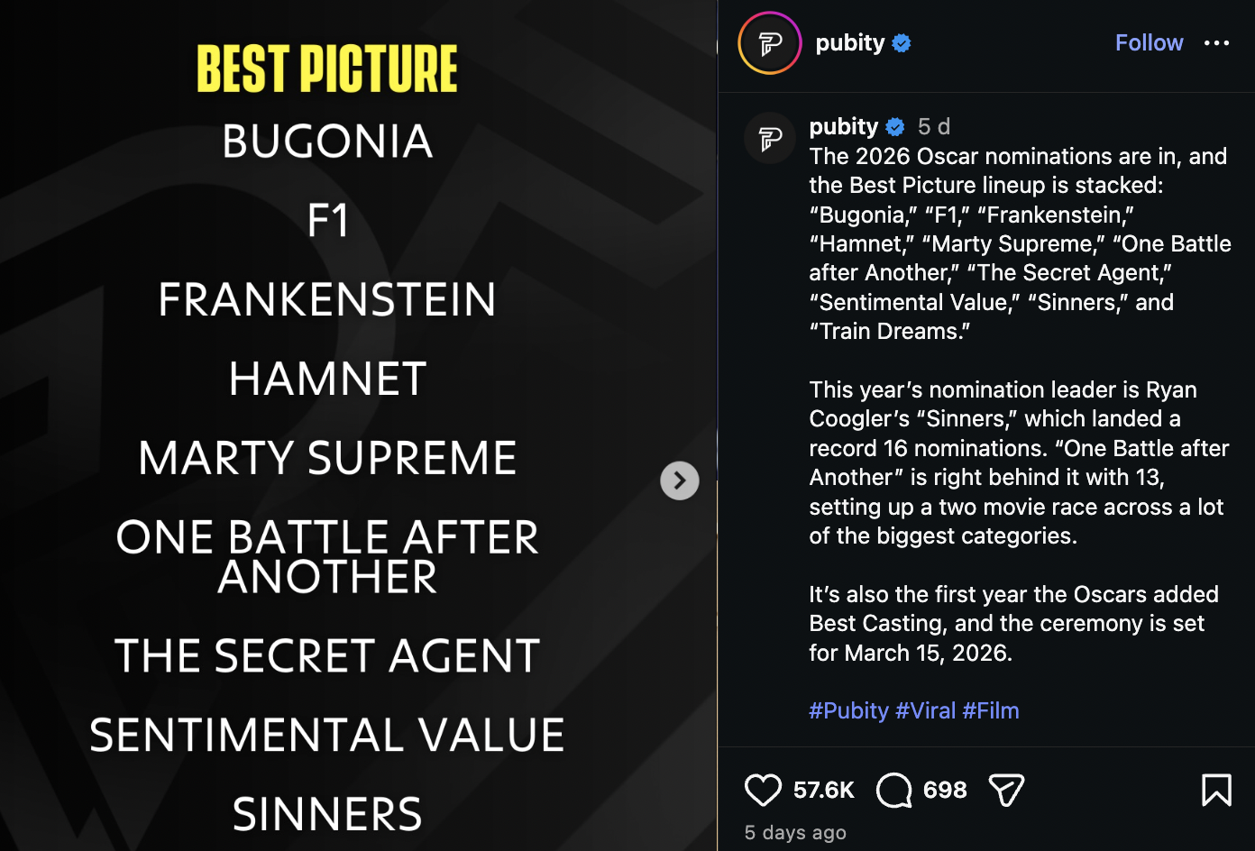This screenshot has height=851, width=1255.
Task: Click pubity username in the caption
Action: (843, 126)
